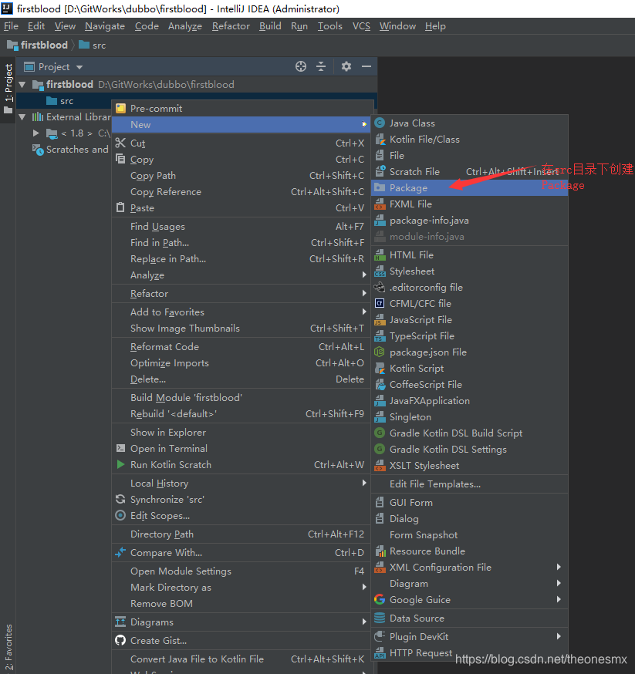Open the Project view dropdown arrow
The image size is (635, 674).
click(x=79, y=67)
